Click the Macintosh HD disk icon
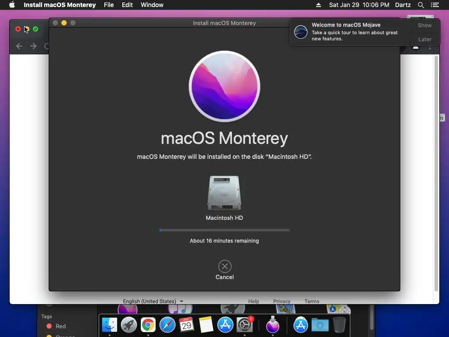The image size is (449, 337). [x=224, y=193]
